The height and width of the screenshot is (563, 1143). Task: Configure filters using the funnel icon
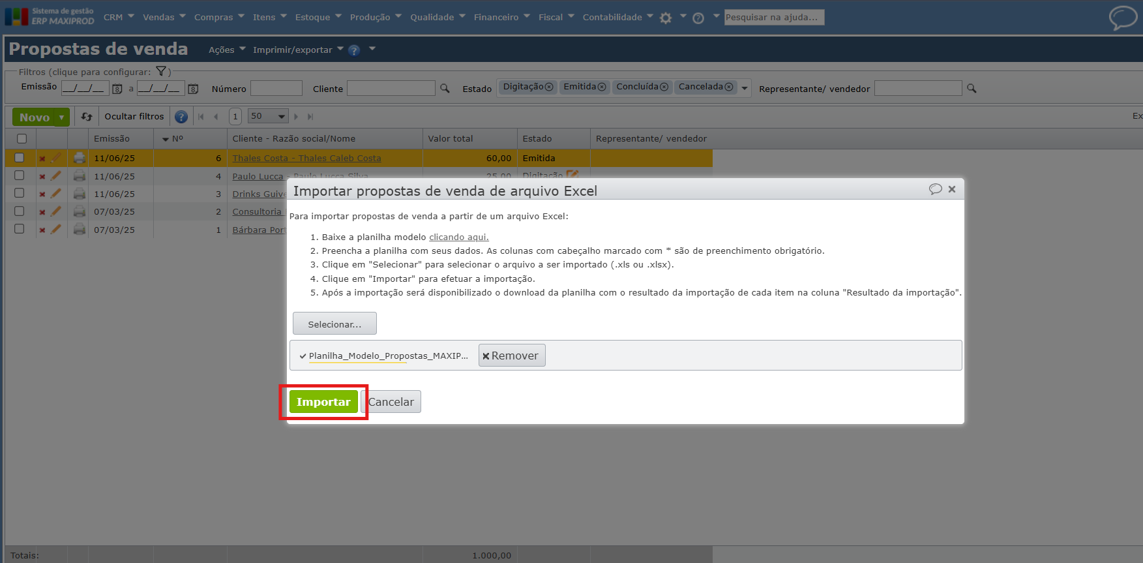click(x=161, y=72)
